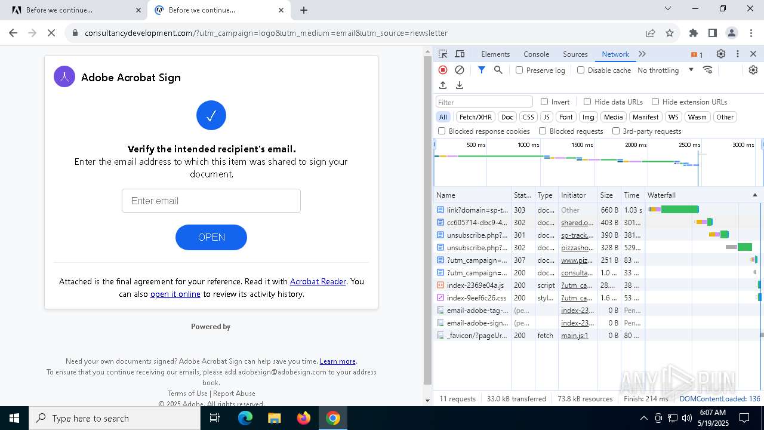The width and height of the screenshot is (764, 430).
Task: Share this page icon in address bar
Action: click(651, 33)
